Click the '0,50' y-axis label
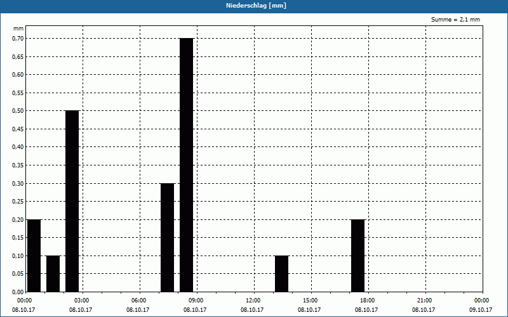 (x=18, y=111)
